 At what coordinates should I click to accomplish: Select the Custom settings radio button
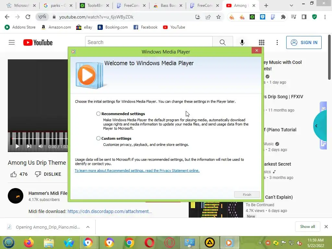(x=98, y=138)
